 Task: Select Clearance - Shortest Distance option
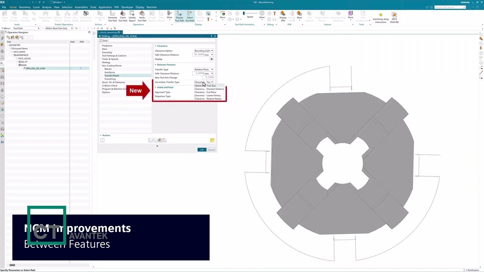pos(209,89)
